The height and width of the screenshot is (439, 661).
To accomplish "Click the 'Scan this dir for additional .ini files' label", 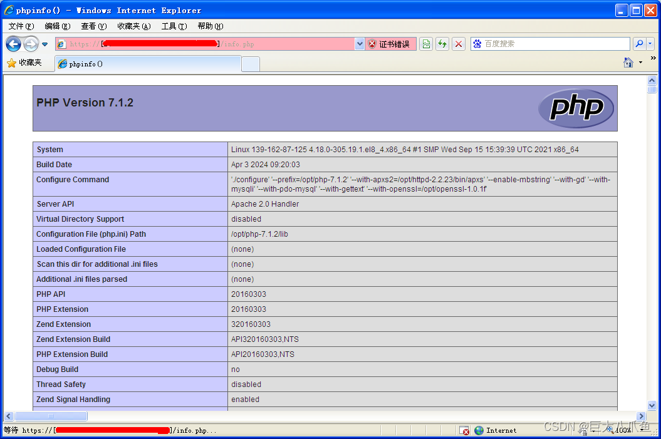I will [x=97, y=264].
